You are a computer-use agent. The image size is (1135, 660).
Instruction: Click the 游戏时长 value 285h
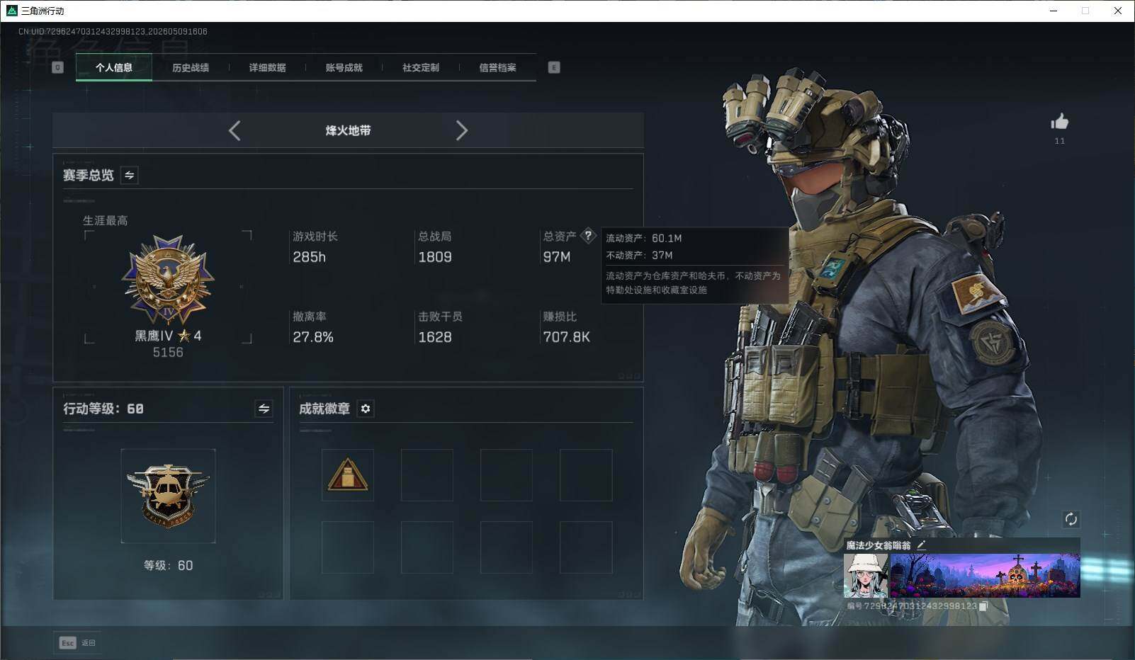point(310,257)
